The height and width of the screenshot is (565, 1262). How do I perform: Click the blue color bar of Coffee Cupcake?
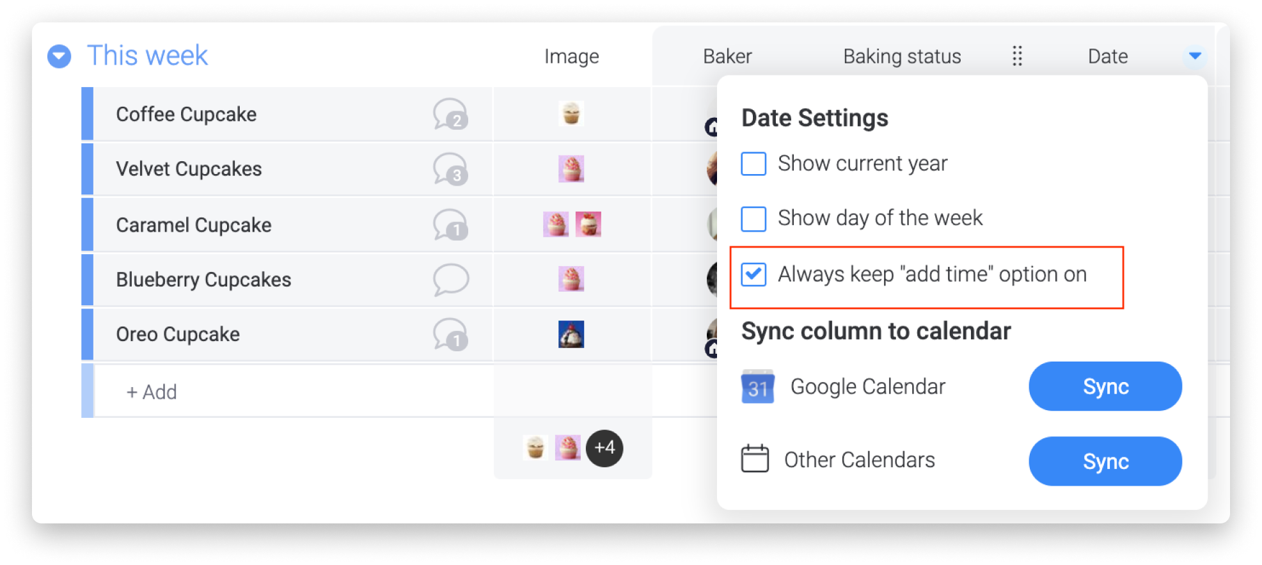pyautogui.click(x=88, y=114)
